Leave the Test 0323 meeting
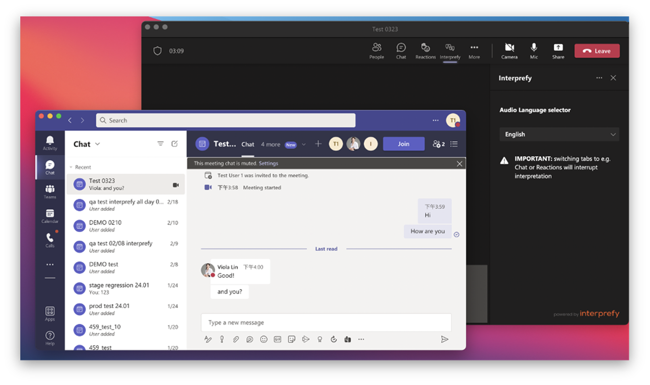This screenshot has height=385, width=650. pos(597,51)
